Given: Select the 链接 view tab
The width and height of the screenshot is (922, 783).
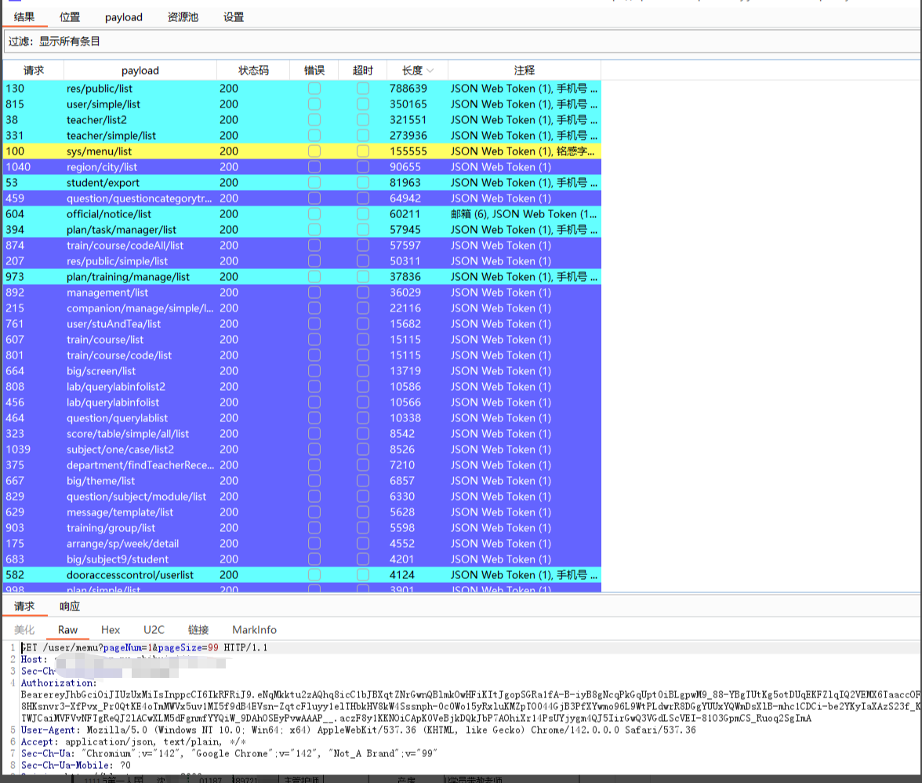Looking at the screenshot, I should pyautogui.click(x=198, y=629).
